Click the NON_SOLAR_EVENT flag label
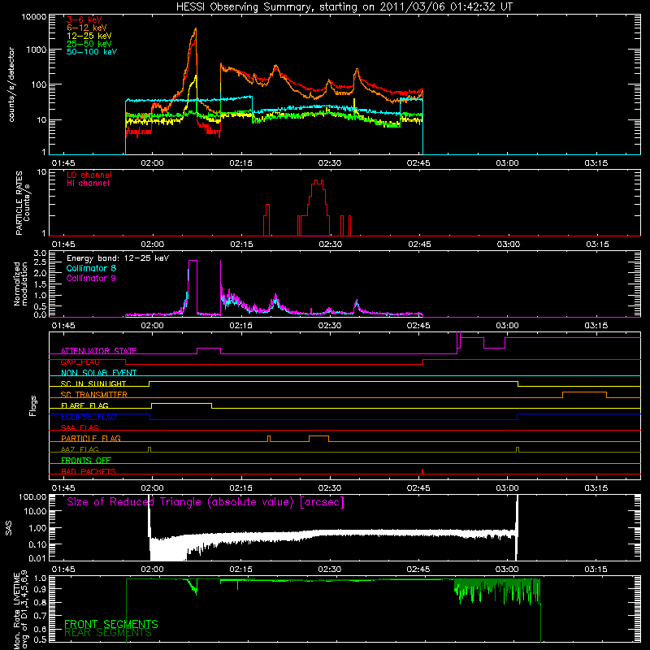 [x=98, y=373]
